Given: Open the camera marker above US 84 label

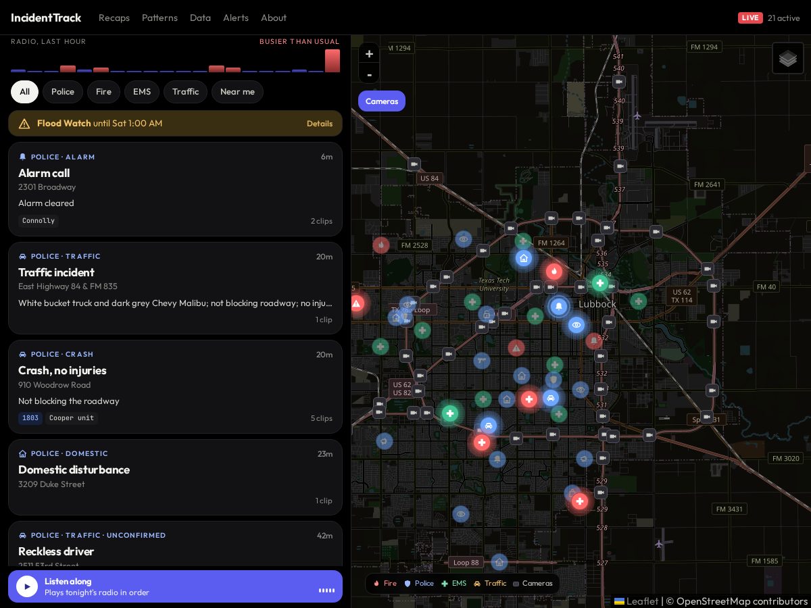Looking at the screenshot, I should [414, 164].
